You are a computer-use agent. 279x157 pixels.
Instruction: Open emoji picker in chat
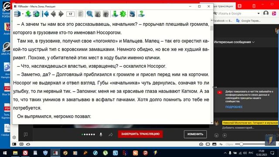pyautogui.click(x=216, y=135)
